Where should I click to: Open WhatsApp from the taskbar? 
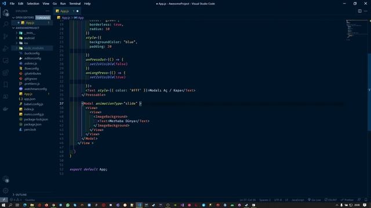pos(68,205)
